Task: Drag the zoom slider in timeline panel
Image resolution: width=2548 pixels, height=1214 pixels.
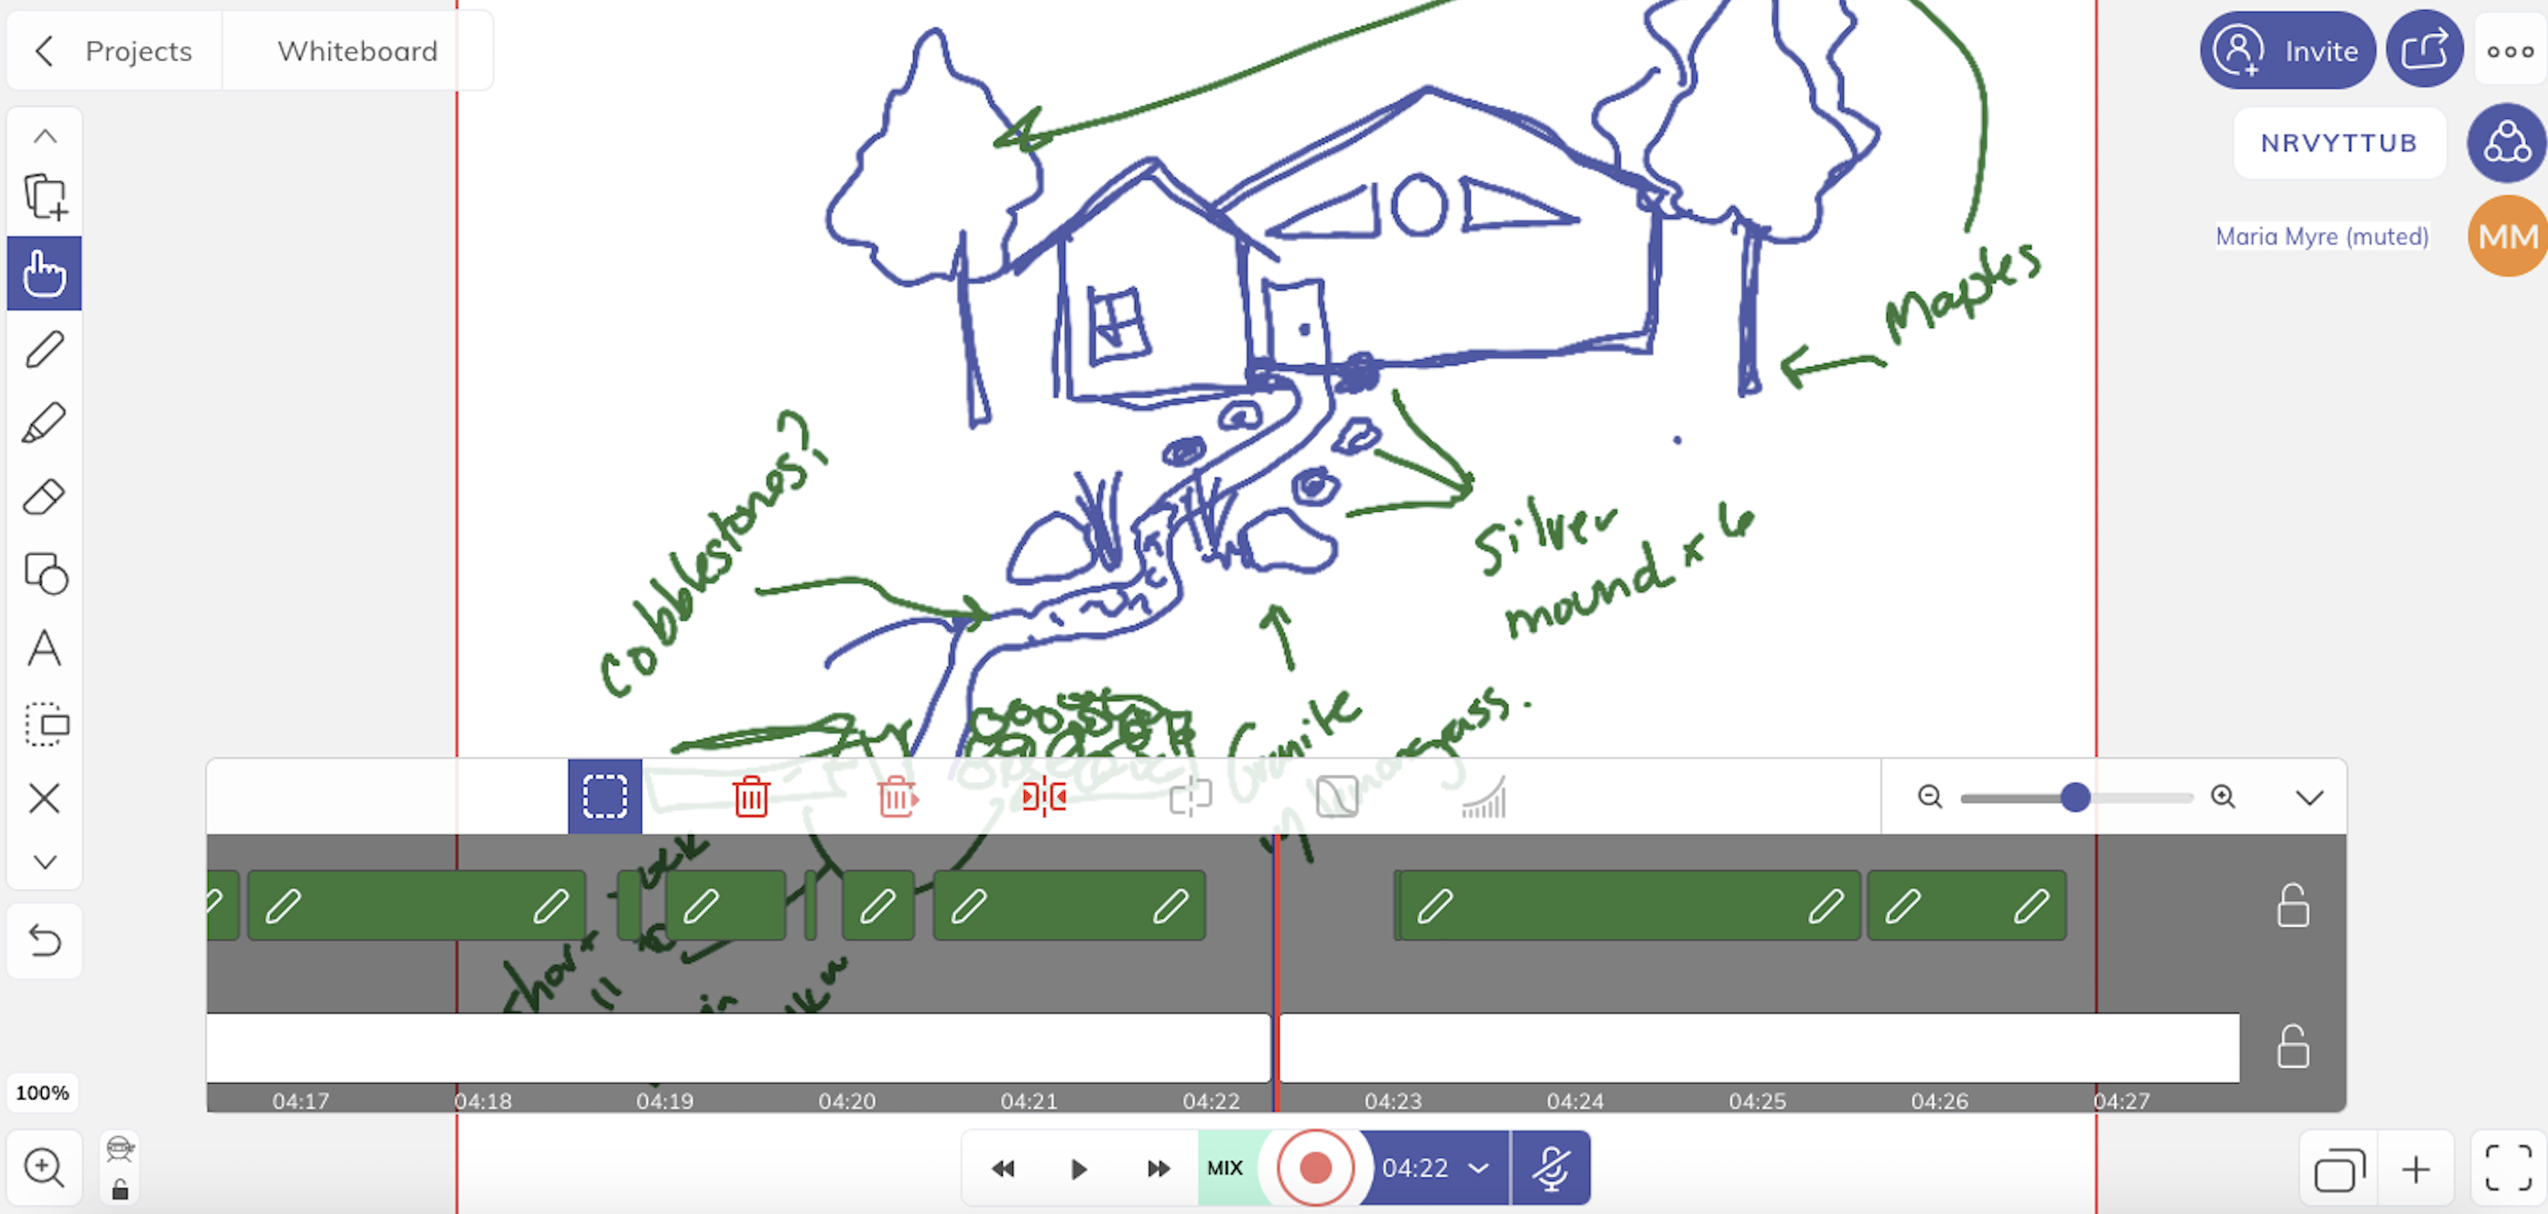Action: click(2078, 797)
